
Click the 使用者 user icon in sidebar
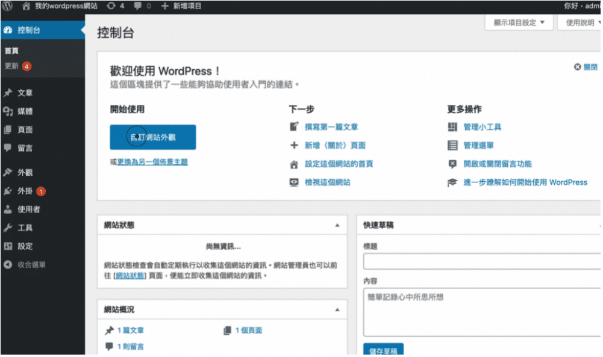click(8, 210)
